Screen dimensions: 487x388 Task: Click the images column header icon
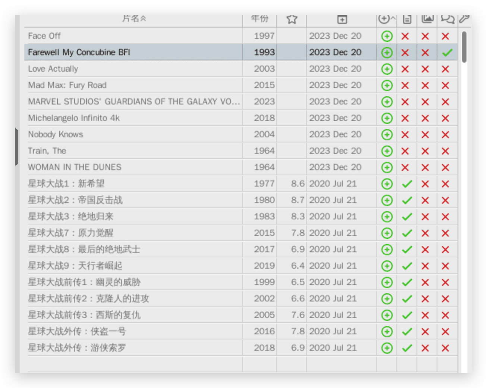tap(427, 19)
